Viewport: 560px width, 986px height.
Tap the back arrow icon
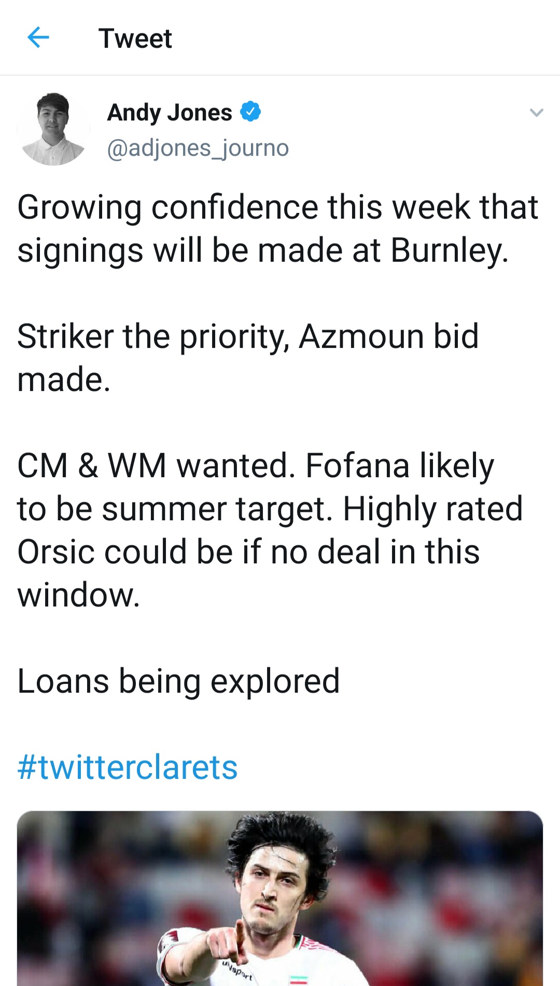click(38, 38)
